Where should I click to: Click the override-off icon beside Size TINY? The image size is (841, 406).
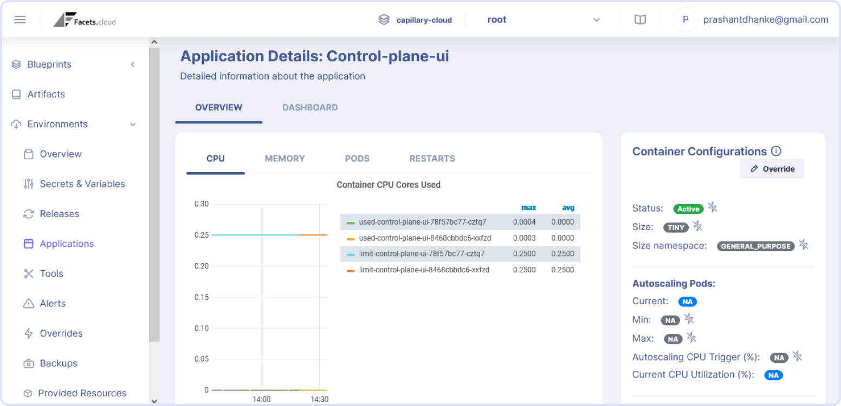tap(697, 226)
